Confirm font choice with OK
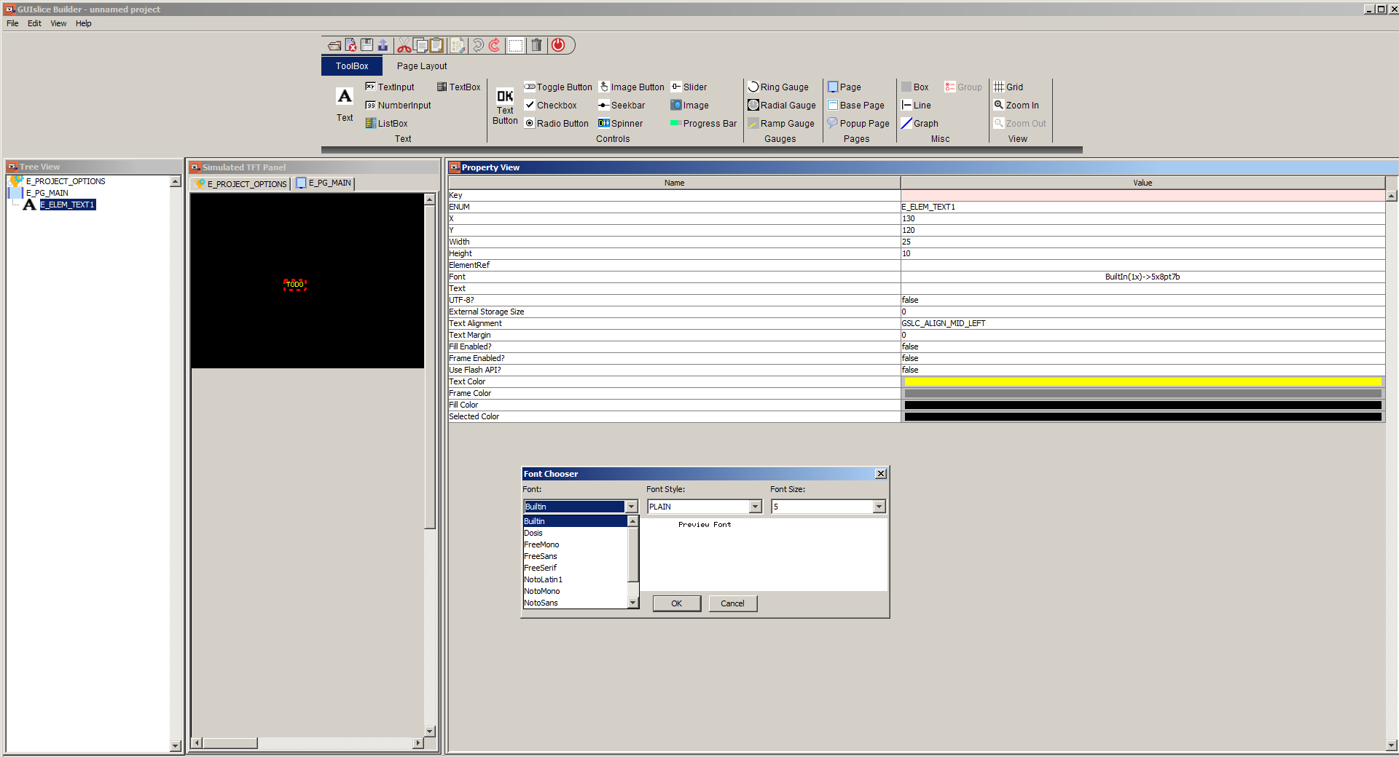 (x=676, y=603)
